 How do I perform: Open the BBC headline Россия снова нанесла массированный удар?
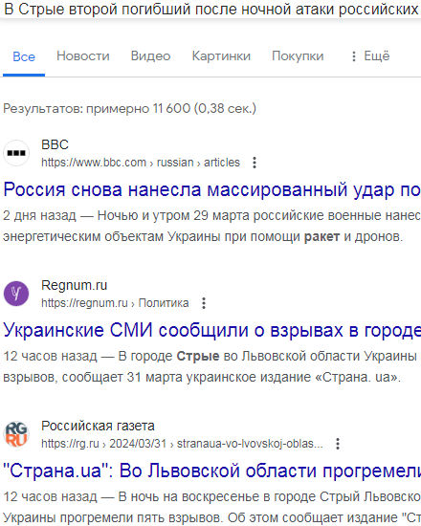[x=211, y=189]
